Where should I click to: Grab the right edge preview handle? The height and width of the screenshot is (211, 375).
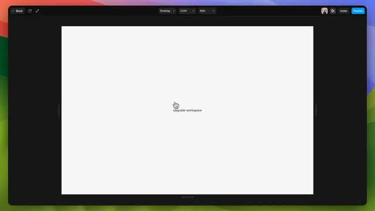[x=316, y=110]
